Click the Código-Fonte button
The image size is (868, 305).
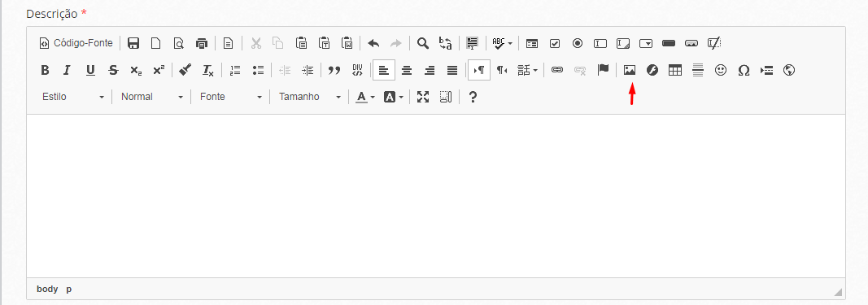pyautogui.click(x=76, y=43)
